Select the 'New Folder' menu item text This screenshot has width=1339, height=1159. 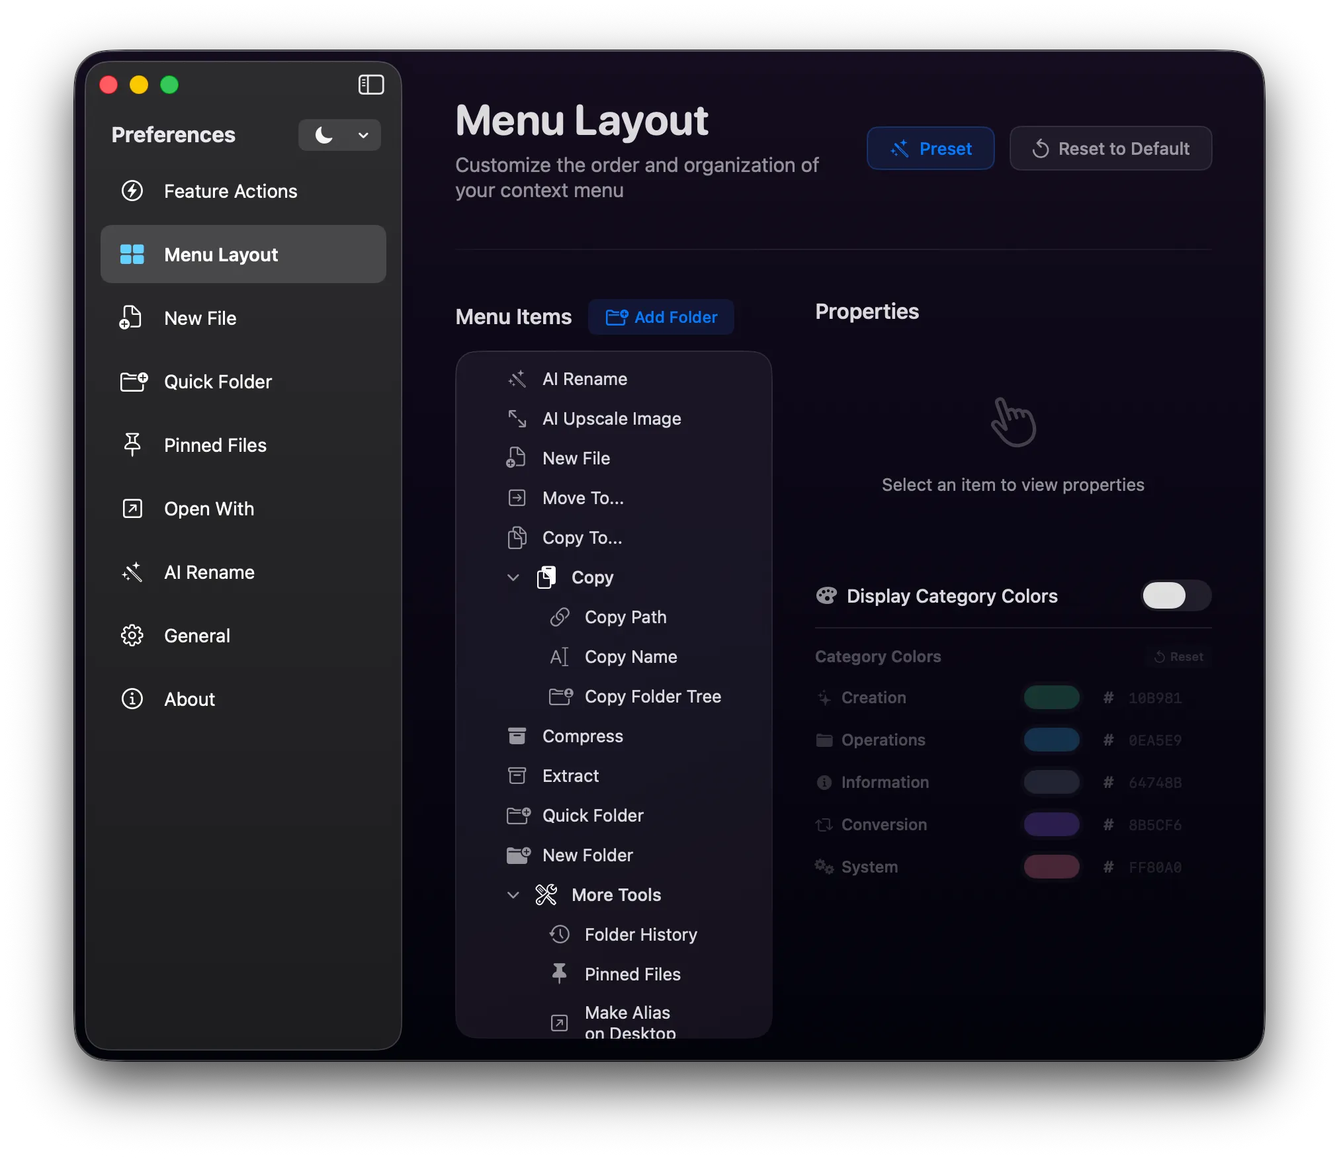coord(588,855)
